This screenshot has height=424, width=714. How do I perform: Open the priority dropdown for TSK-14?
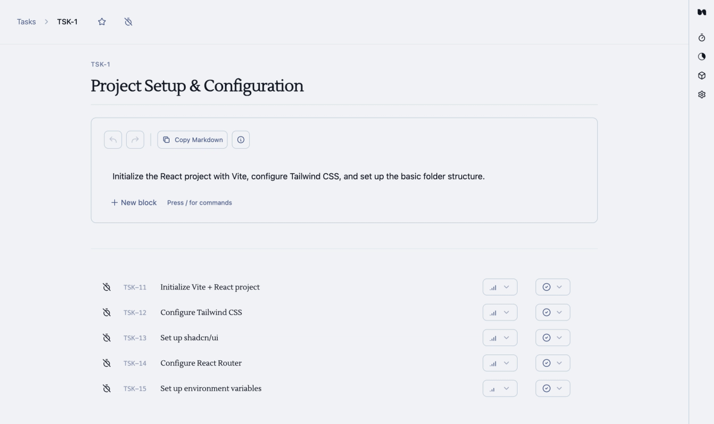pyautogui.click(x=500, y=363)
